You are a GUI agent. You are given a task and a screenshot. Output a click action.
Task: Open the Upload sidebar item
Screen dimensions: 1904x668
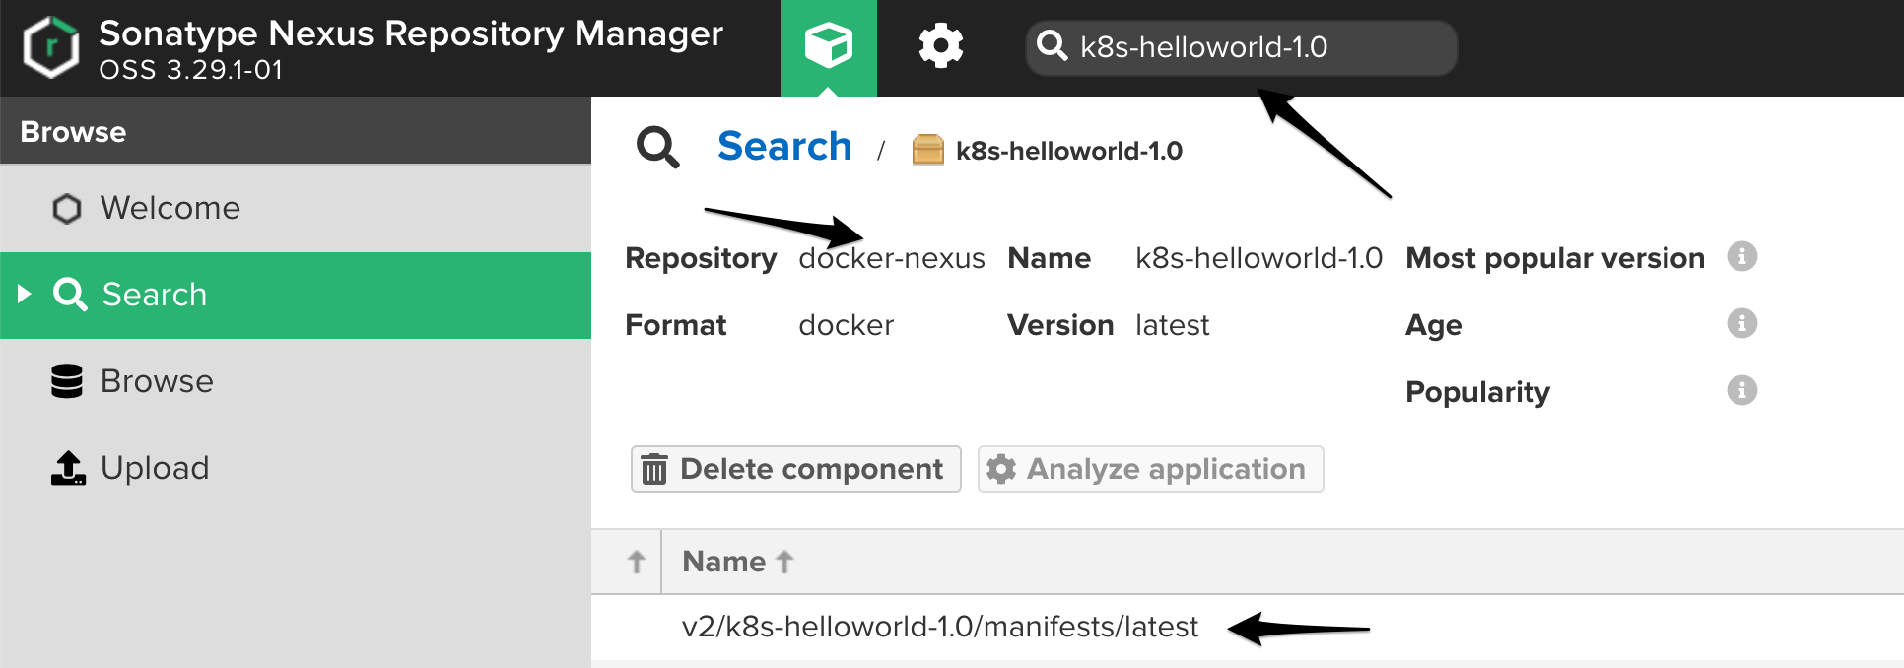(155, 468)
